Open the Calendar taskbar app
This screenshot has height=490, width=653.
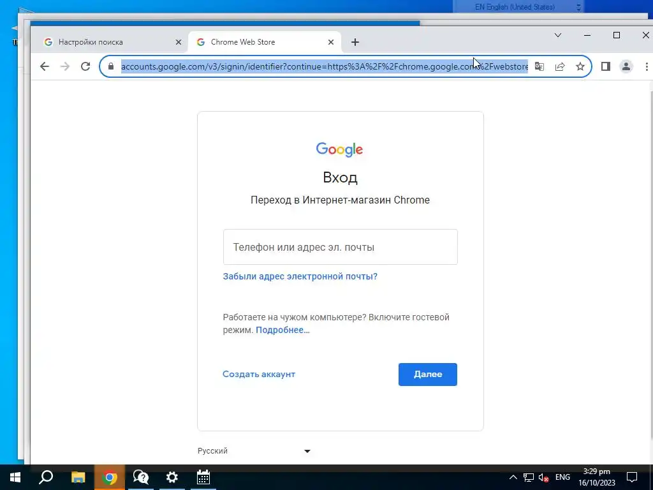pos(203,477)
